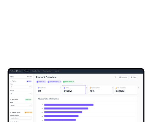Image resolution: width=152 pixels, height=122 pixels.
Task: Remove the Mode: Normal filter chip
Action: (73, 82)
